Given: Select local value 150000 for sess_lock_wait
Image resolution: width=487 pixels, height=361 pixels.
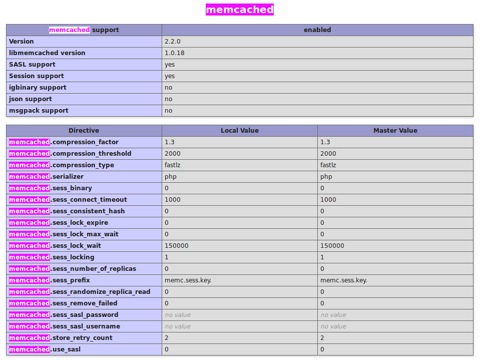Looking at the screenshot, I should [x=176, y=245].
